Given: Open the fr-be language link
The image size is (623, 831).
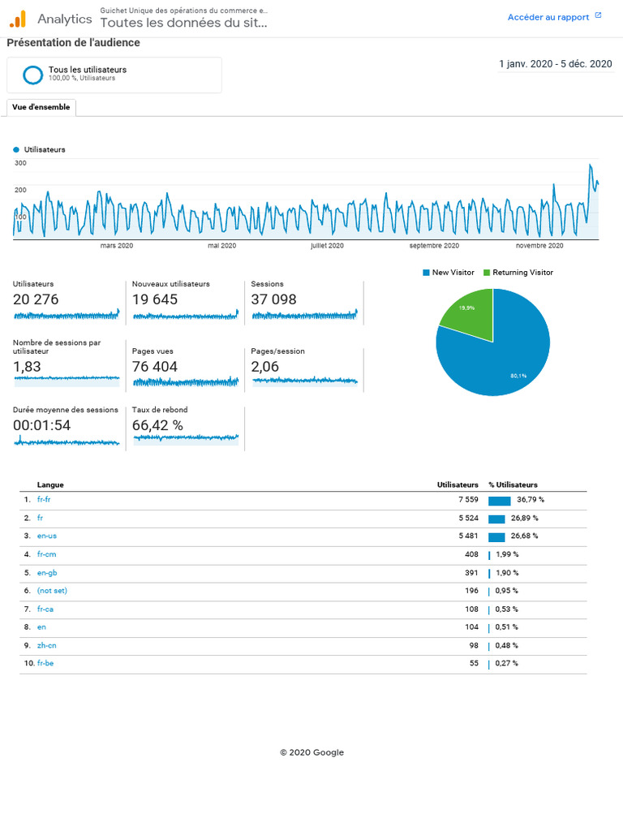Looking at the screenshot, I should coord(45,663).
